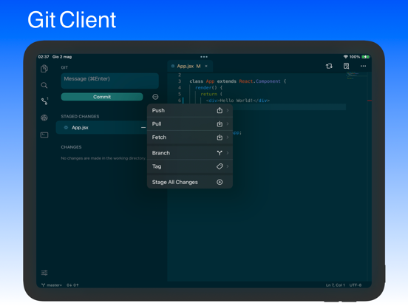
Task: Click the CHANGES section header
Action: pyautogui.click(x=71, y=147)
